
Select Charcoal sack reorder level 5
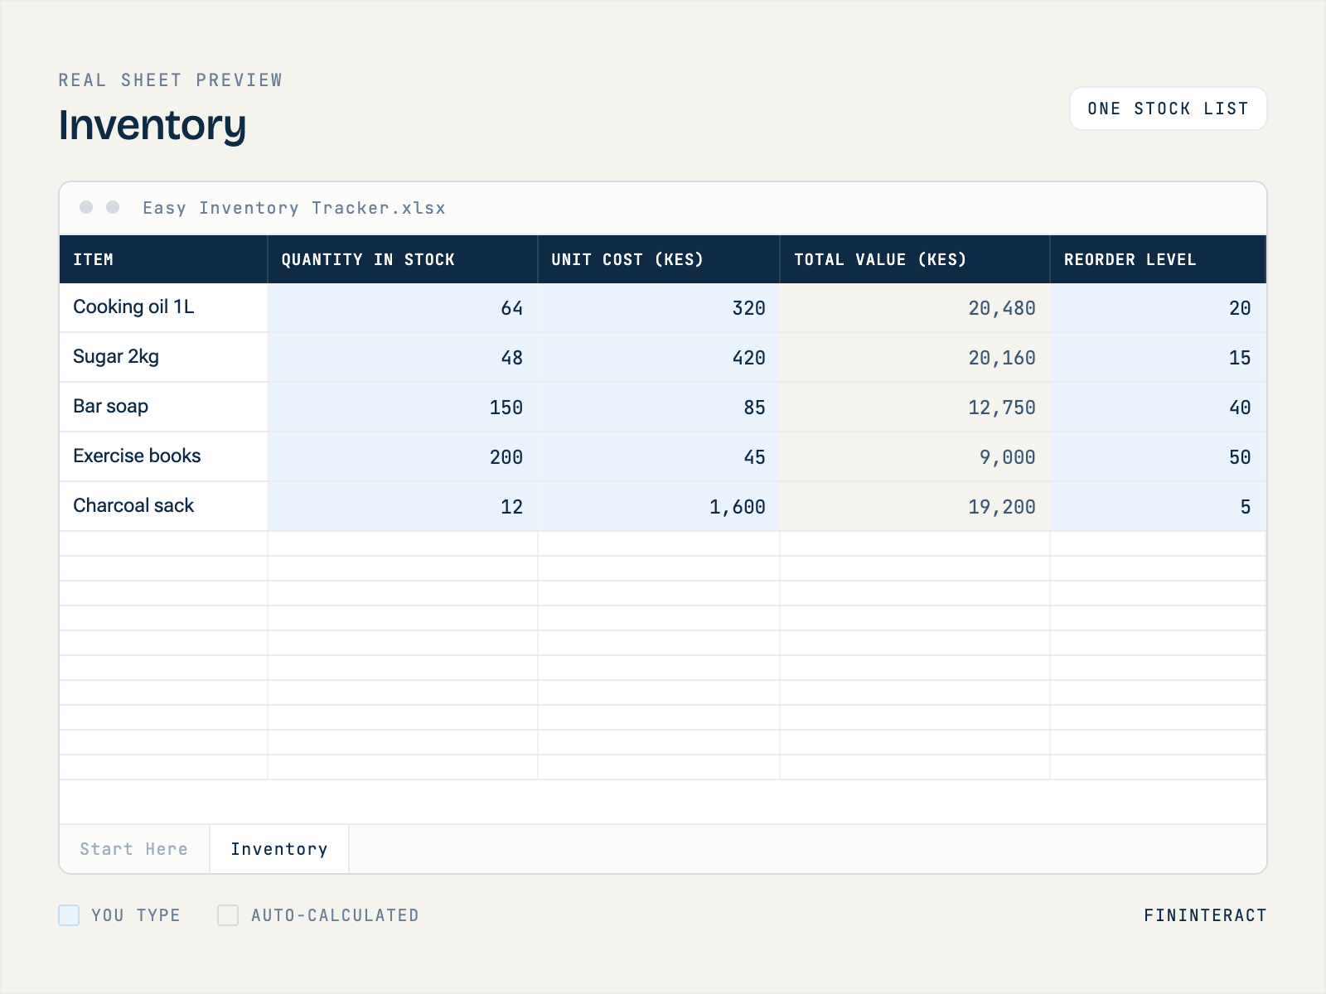tap(1158, 506)
